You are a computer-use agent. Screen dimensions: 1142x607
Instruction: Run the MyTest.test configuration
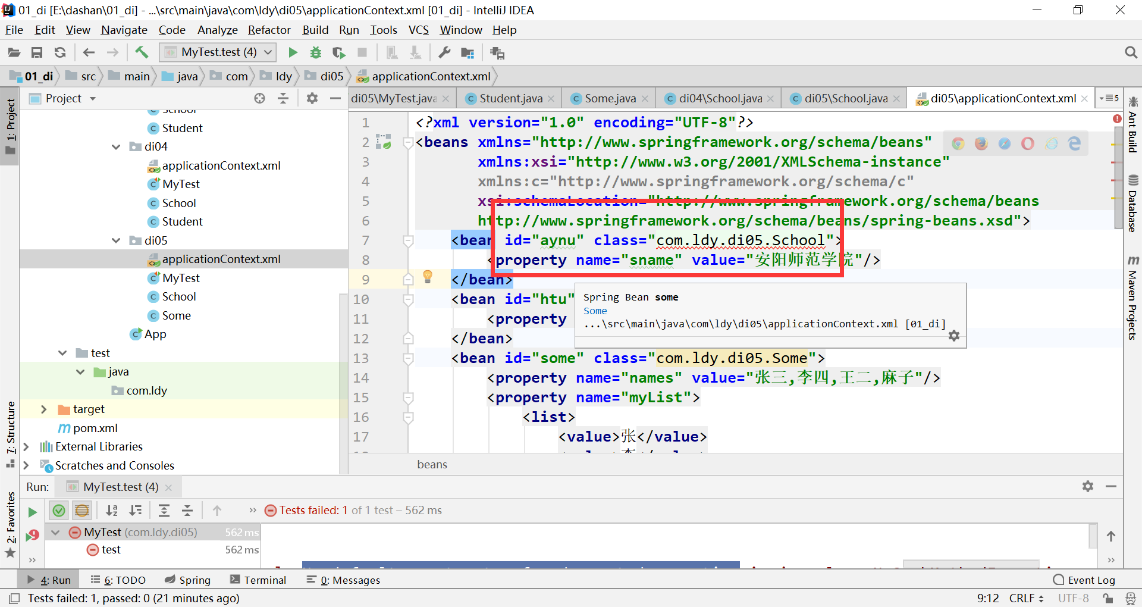click(x=293, y=52)
